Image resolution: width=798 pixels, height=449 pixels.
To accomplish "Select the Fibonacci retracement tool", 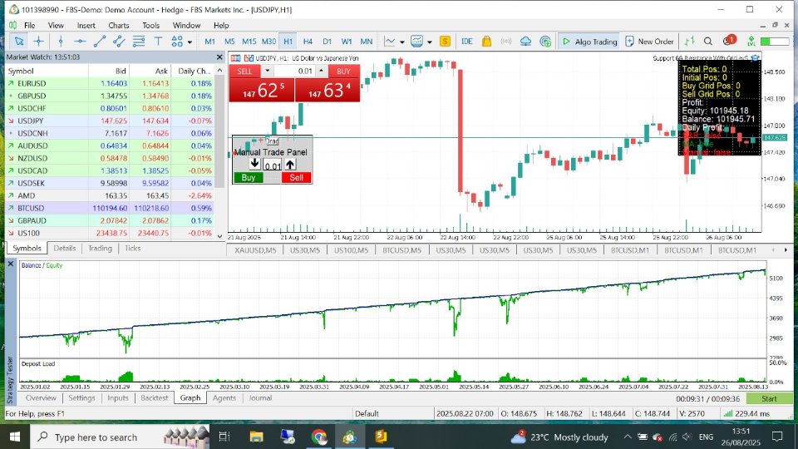I will pos(139,42).
